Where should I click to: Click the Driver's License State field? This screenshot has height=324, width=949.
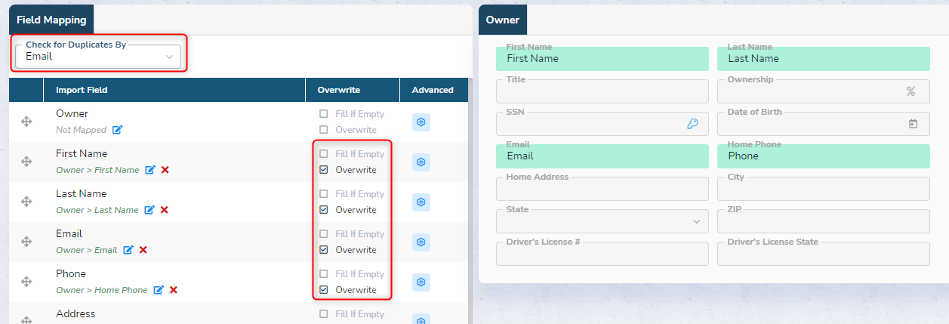pos(824,254)
